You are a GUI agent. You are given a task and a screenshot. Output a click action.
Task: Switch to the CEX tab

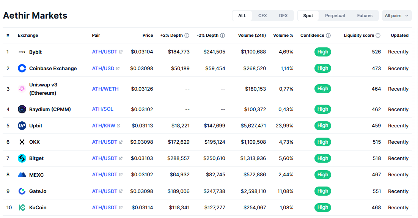click(x=262, y=16)
